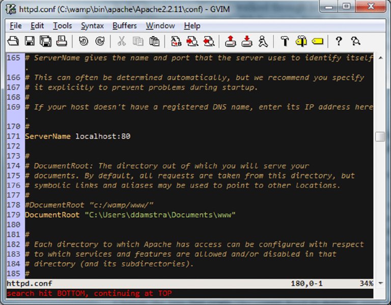Click the '34%' indicator in status line
The image size is (391, 305).
(367, 284)
